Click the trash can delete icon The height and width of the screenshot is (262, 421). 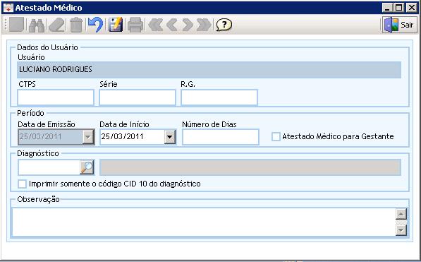click(x=76, y=25)
